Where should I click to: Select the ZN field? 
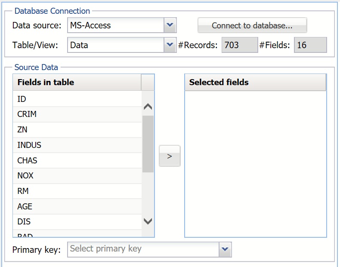[77, 129]
